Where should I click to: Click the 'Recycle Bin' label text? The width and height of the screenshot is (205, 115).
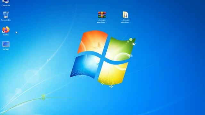pyautogui.click(x=6, y=20)
